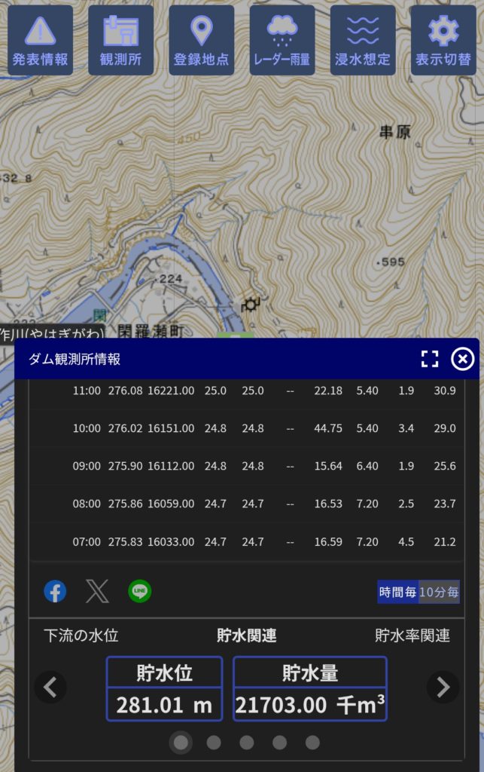Image resolution: width=484 pixels, height=772 pixels.
Task: Click the 貯水量 21703.00 千m³ card
Action: 310,688
